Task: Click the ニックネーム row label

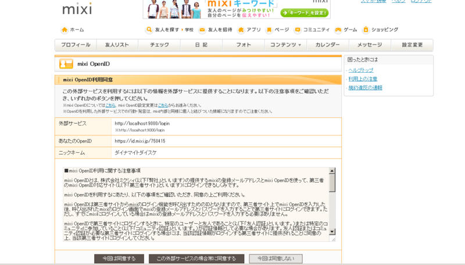Action: [71, 153]
